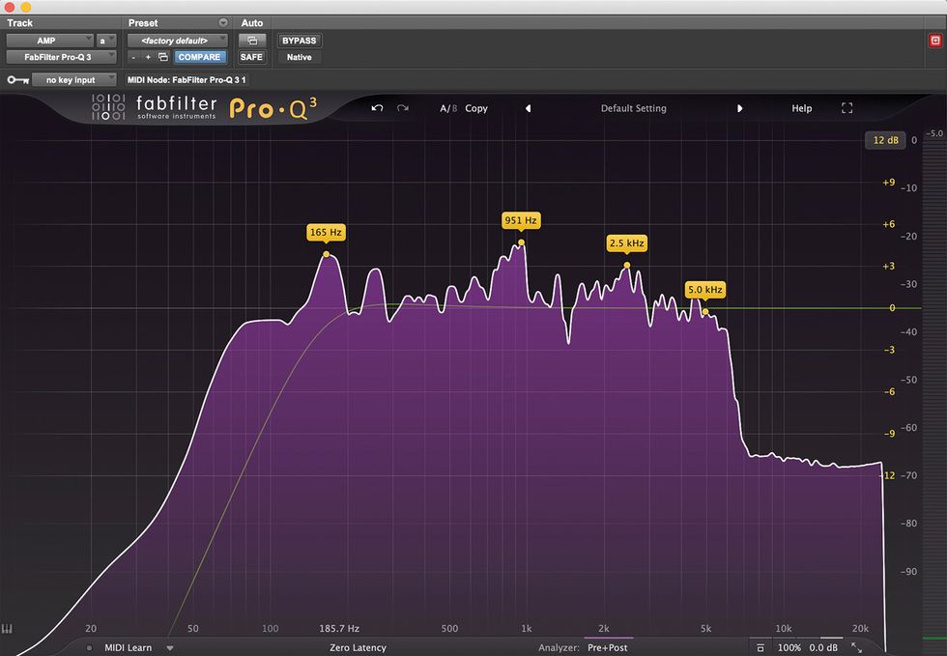Toggle the BYPASS button
The image size is (947, 656).
click(x=299, y=41)
